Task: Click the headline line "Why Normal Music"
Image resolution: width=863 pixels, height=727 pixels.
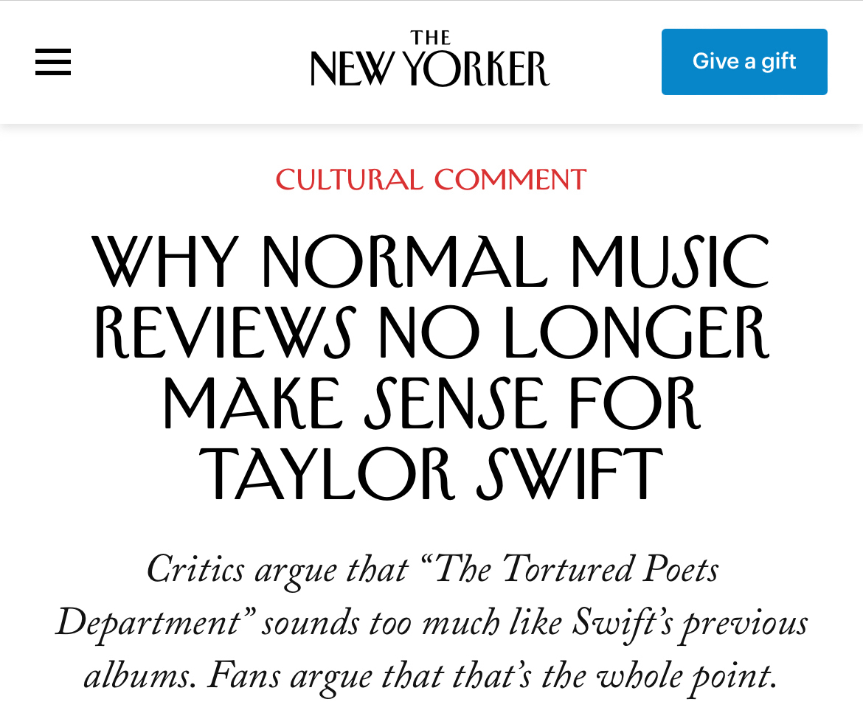Action: (x=431, y=262)
